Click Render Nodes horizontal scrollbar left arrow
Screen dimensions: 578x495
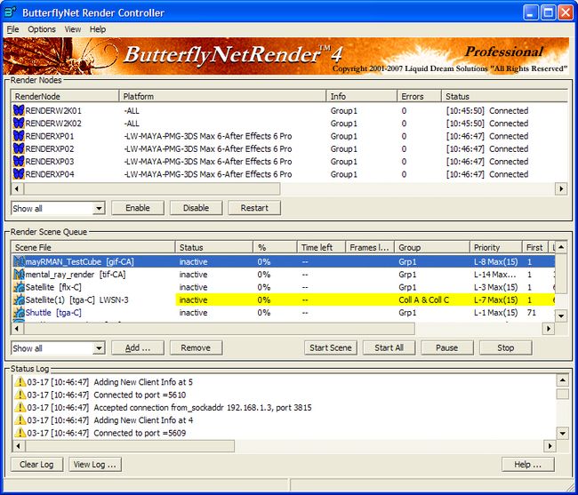coord(17,188)
